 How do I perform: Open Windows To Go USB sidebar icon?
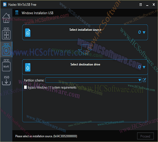pos(6,34)
